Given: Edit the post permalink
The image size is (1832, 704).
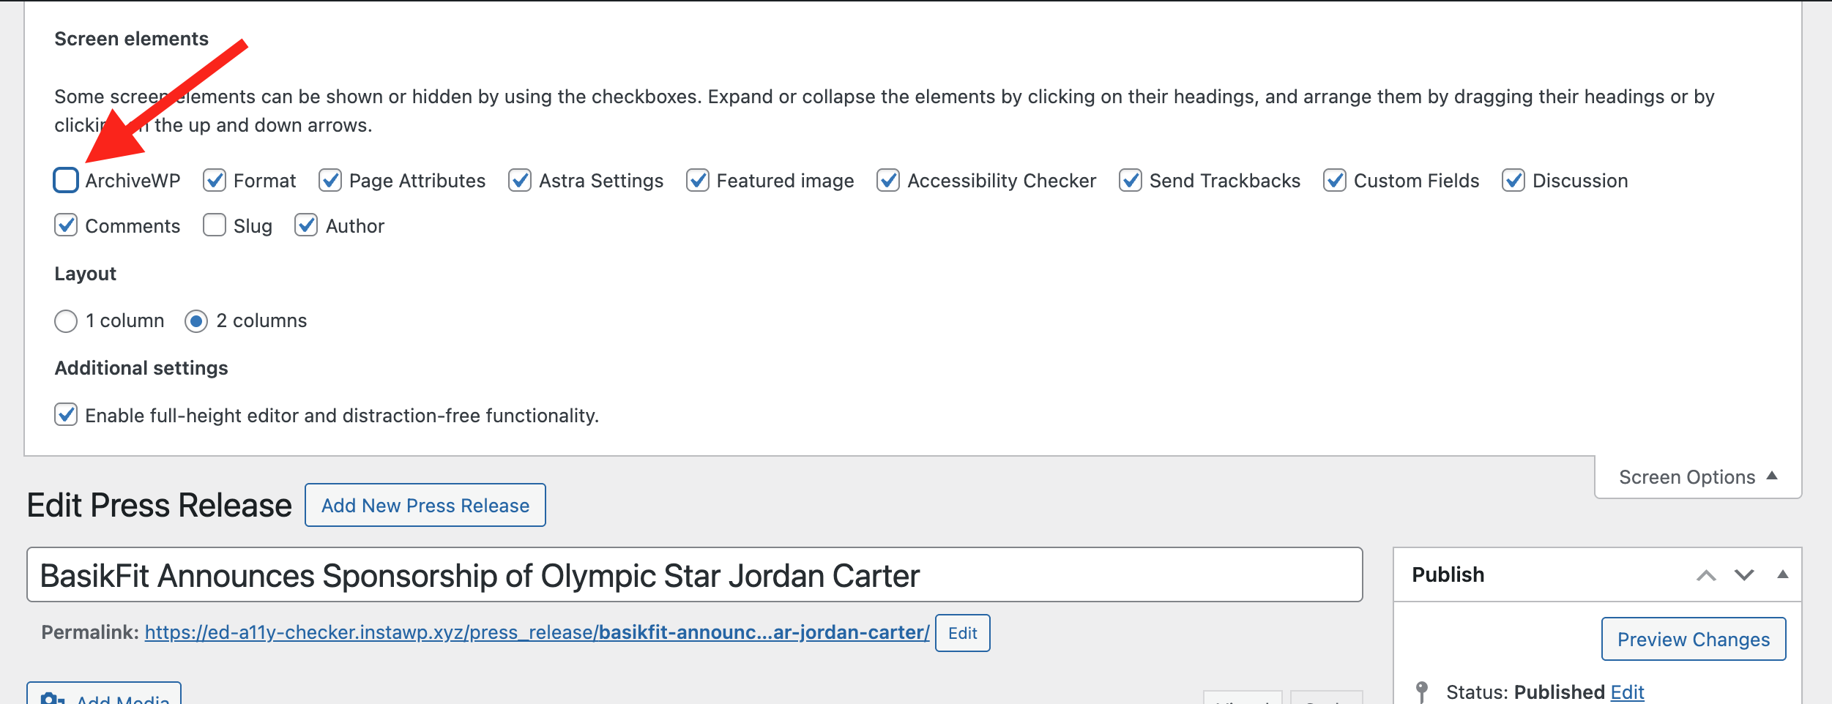Looking at the screenshot, I should point(962,633).
